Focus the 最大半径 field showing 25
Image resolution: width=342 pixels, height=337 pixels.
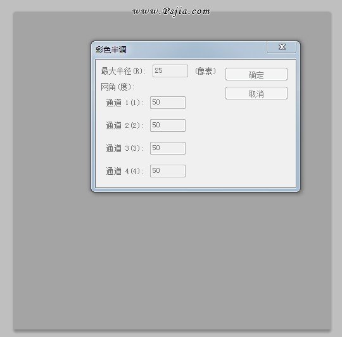[x=170, y=71]
